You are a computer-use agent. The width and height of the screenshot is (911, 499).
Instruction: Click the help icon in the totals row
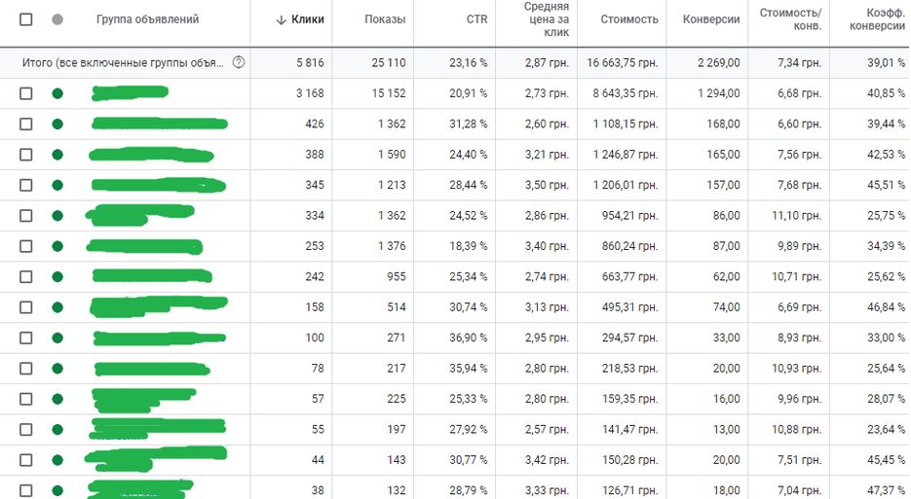coord(238,62)
